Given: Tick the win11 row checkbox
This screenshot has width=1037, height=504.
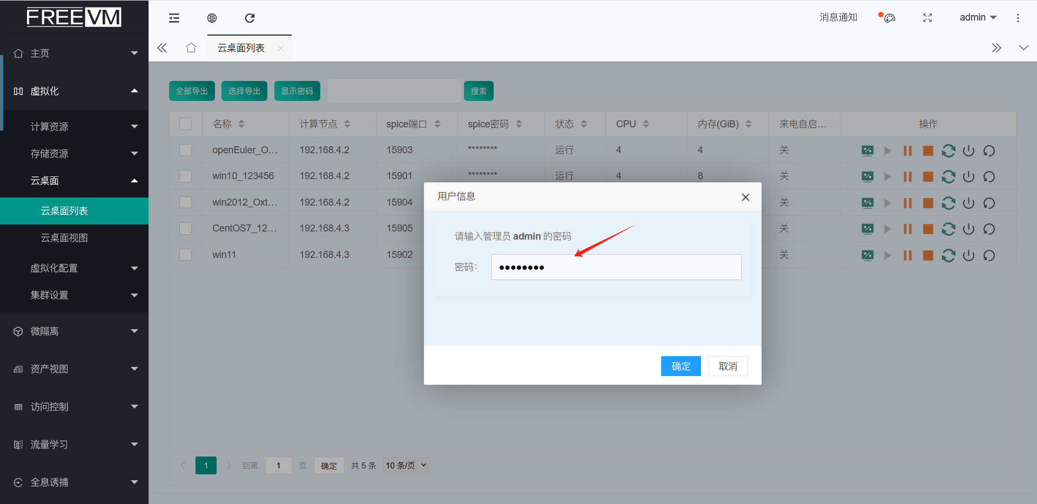Looking at the screenshot, I should pyautogui.click(x=185, y=255).
